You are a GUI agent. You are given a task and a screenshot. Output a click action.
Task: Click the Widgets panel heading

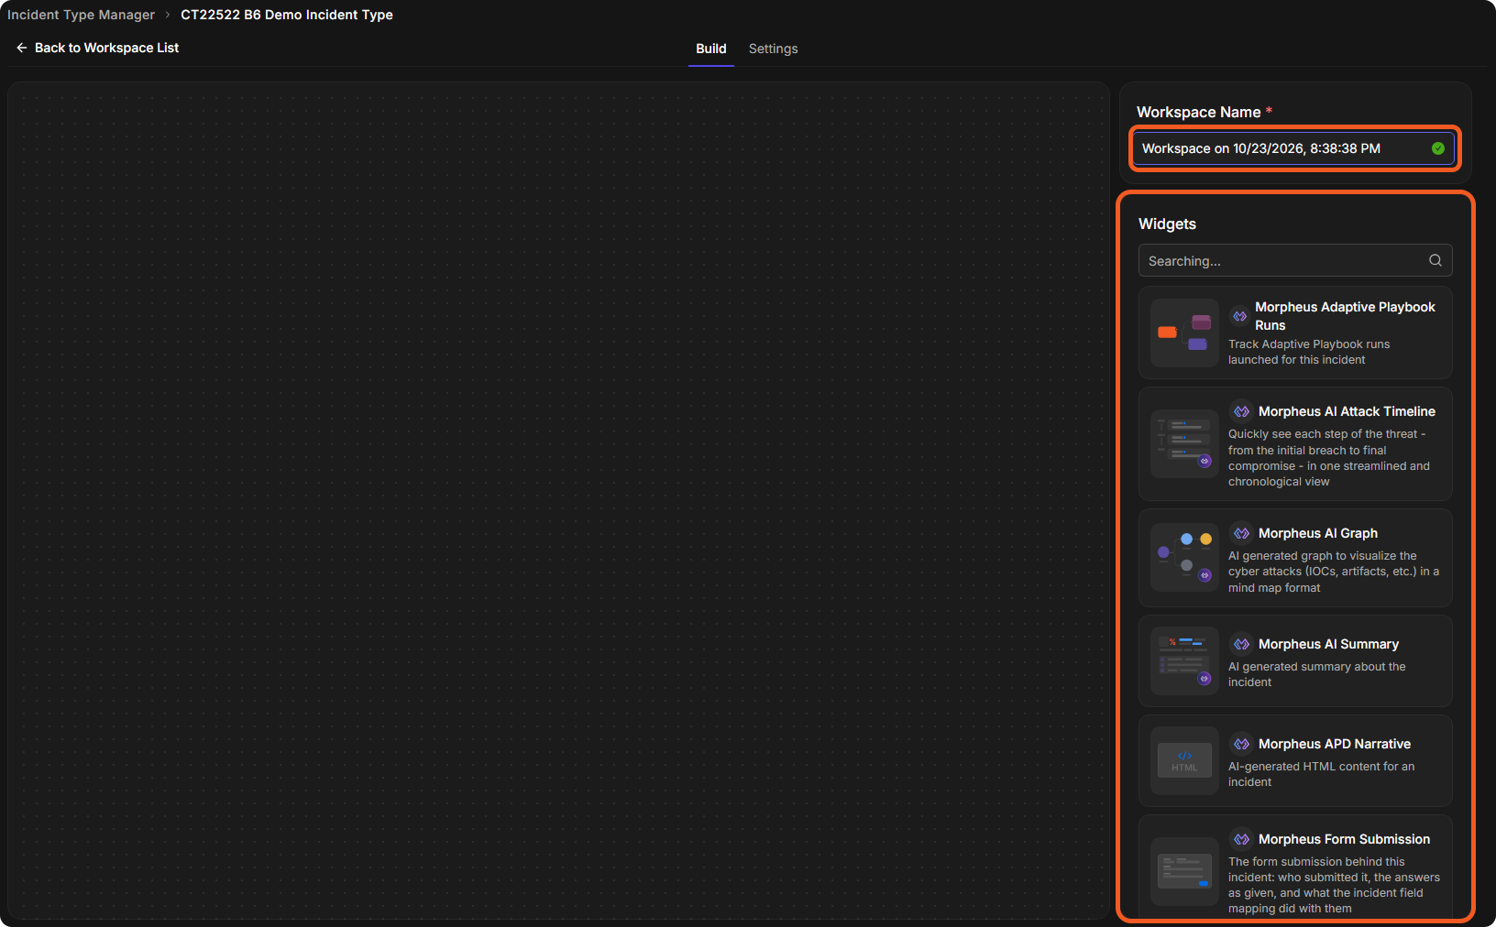coord(1167,224)
